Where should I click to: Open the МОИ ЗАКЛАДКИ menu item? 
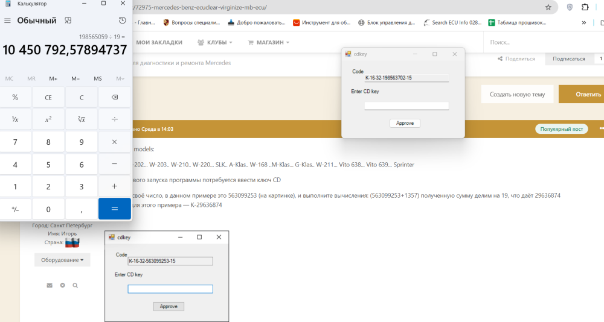159,42
